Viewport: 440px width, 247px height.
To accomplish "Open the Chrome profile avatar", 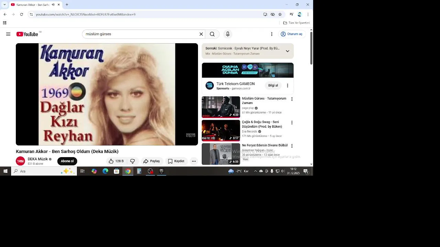I will [x=299, y=14].
